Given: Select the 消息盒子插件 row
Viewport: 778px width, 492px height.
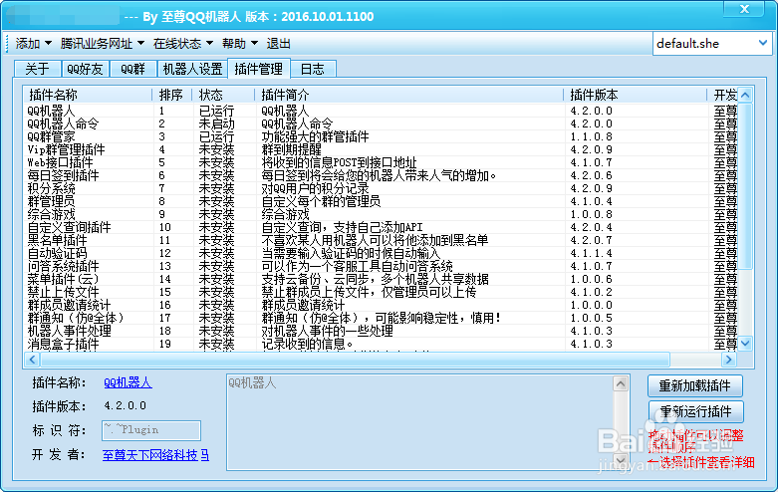Looking at the screenshot, I should [x=381, y=344].
